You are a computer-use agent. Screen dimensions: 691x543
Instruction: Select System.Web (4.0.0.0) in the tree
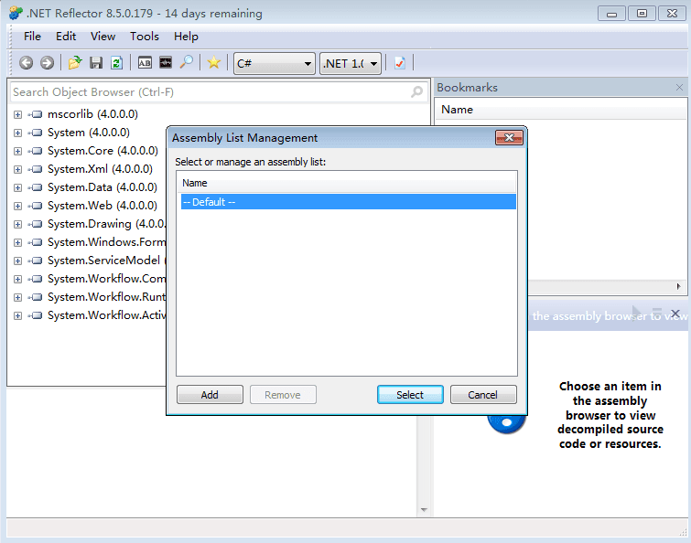click(x=103, y=206)
